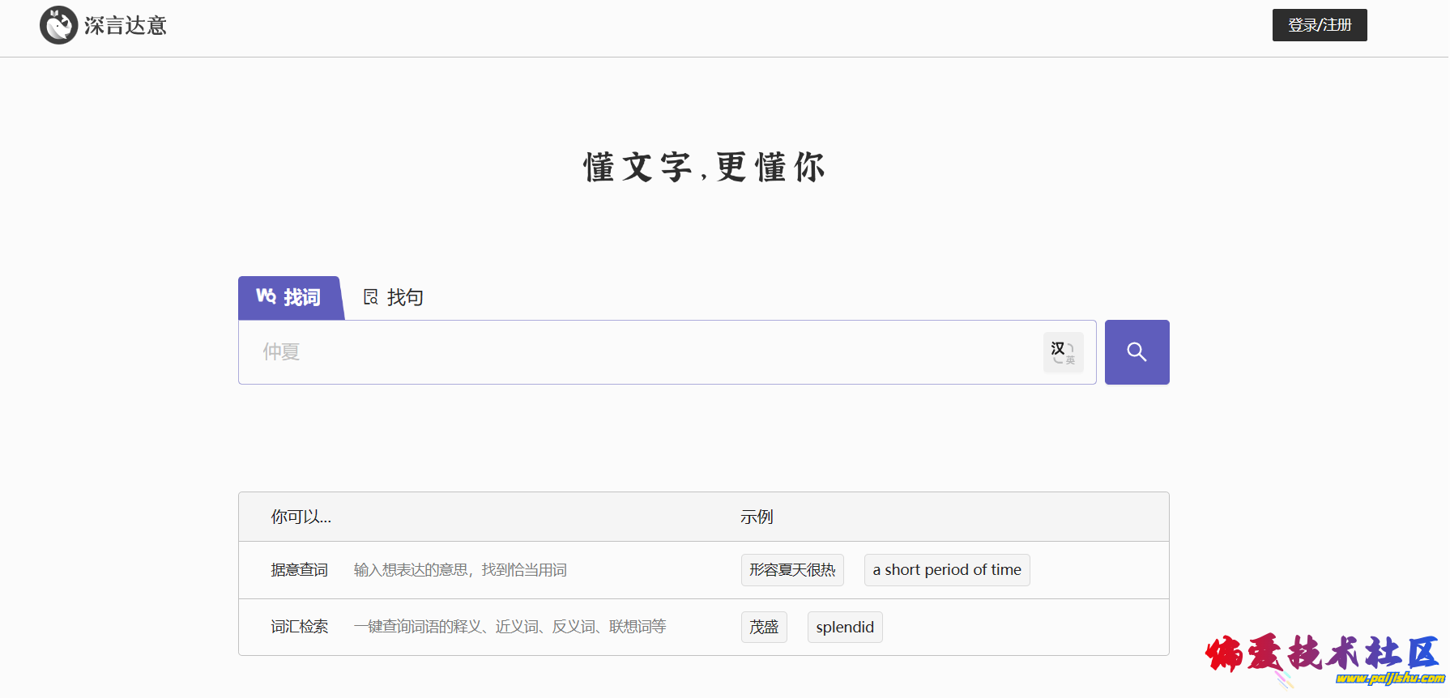
Task: Toggle the 汉/英 language switch
Action: (1063, 352)
